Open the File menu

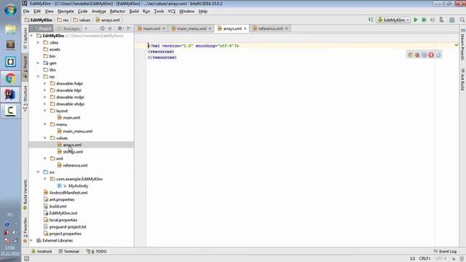tap(26, 12)
